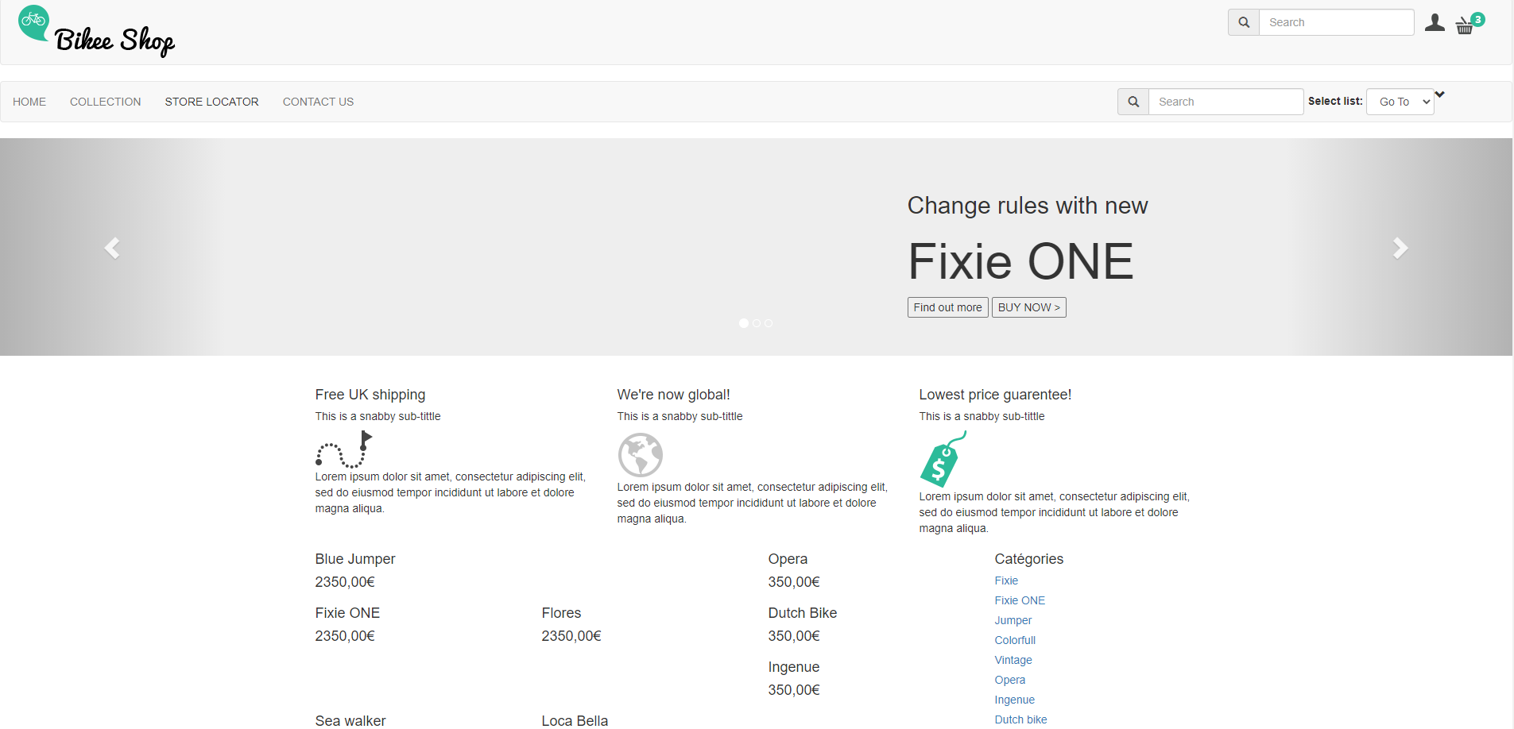Select the third carousel indicator dot
The height and width of the screenshot is (729, 1514).
[769, 323]
